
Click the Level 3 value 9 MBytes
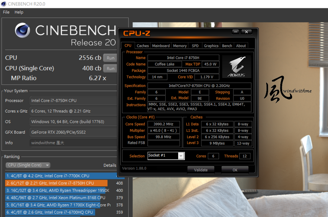(x=217, y=143)
